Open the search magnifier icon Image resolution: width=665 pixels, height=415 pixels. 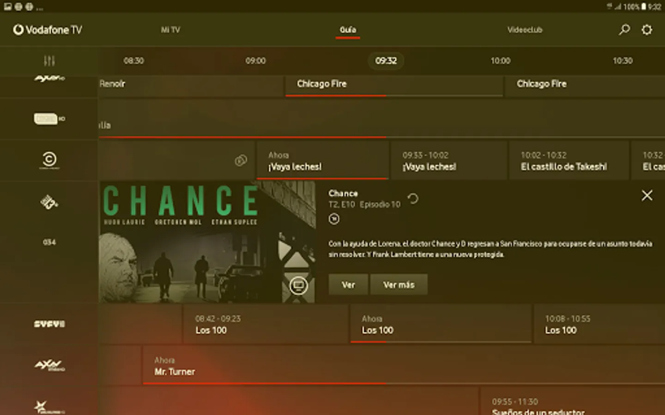(624, 30)
